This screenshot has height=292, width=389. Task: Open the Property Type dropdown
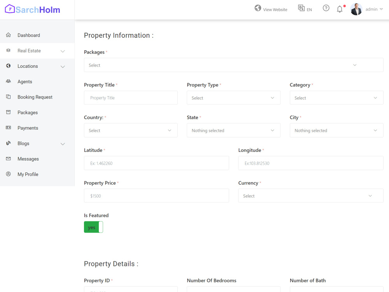(234, 98)
